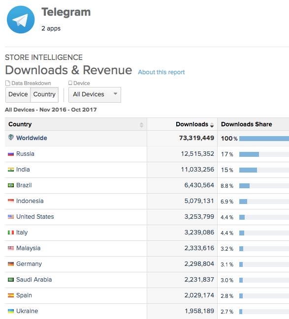Viewport: 289px width, 319px height.
Task: Select the 2,333,616 downloads value
Action: click(199, 248)
